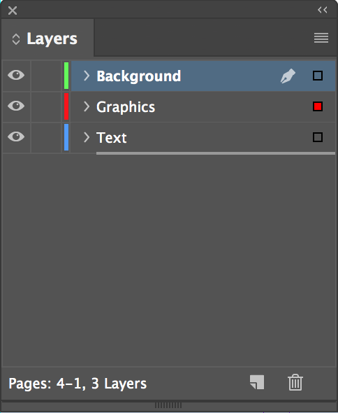Expand the Text layer chevron
Screen dimensions: 338x413
(87, 137)
